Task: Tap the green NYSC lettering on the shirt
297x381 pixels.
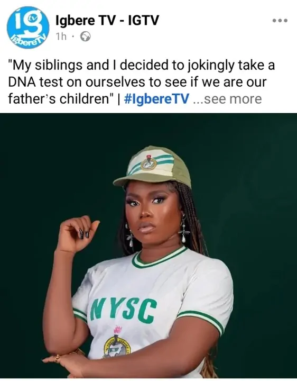Action: pyautogui.click(x=122, y=310)
